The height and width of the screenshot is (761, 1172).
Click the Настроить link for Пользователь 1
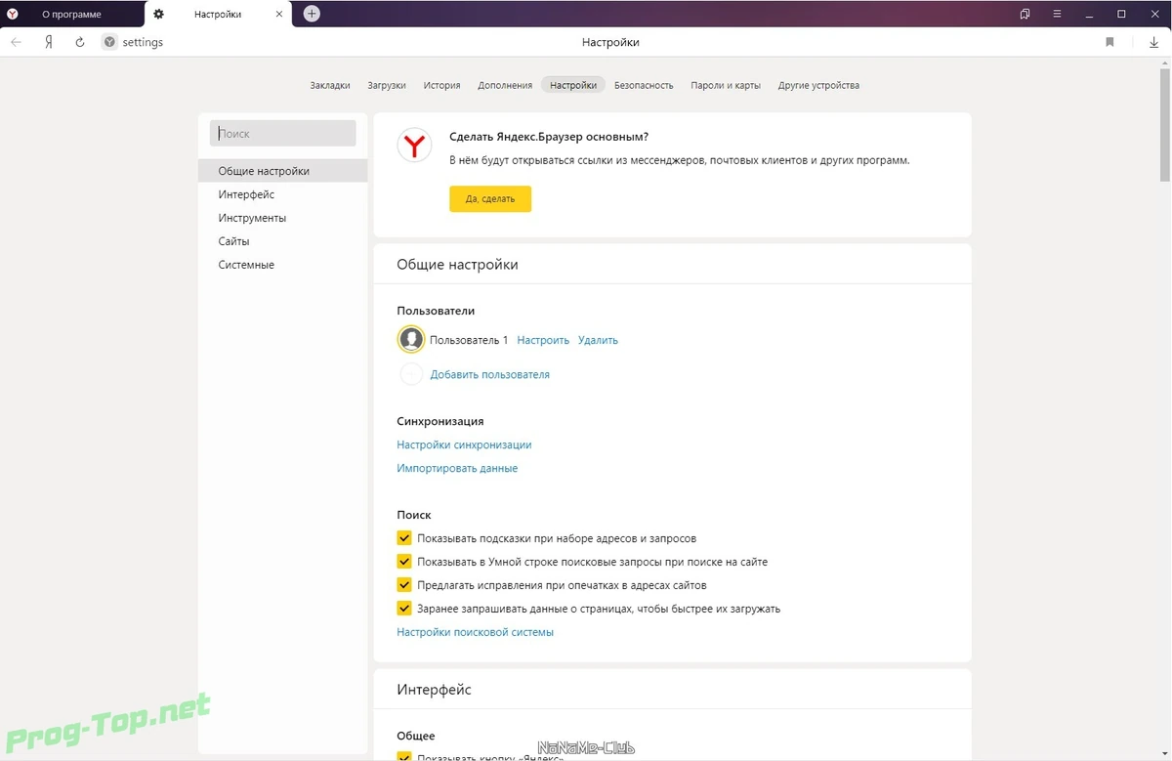click(543, 340)
